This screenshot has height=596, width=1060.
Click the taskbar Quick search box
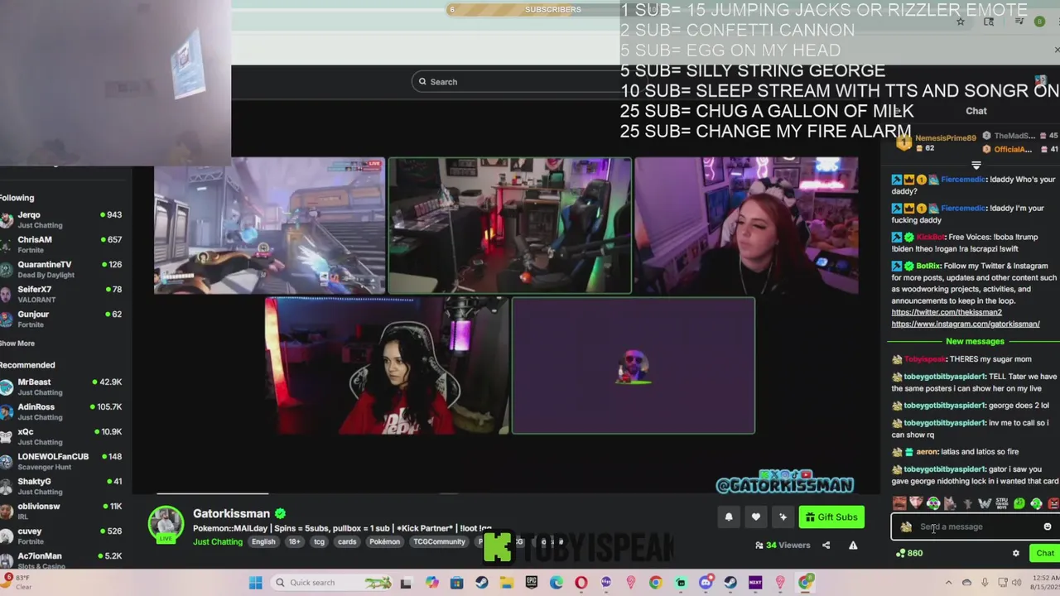pos(331,583)
